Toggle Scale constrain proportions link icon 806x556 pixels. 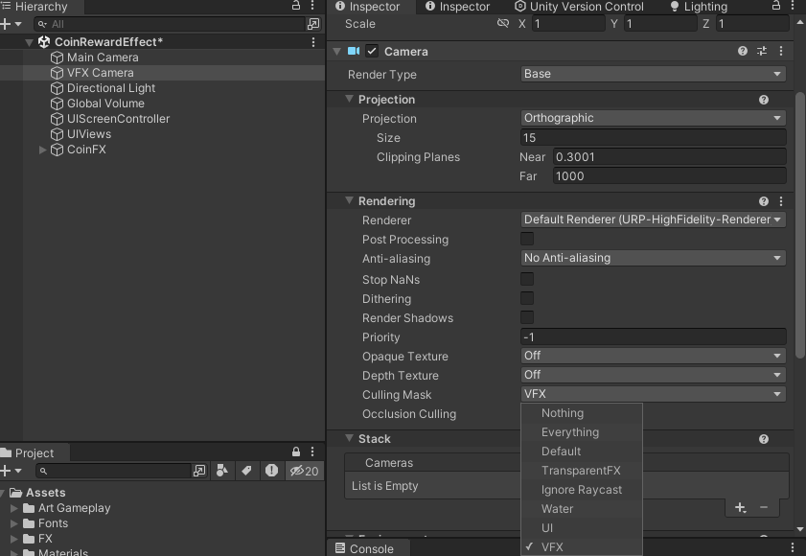tap(503, 23)
